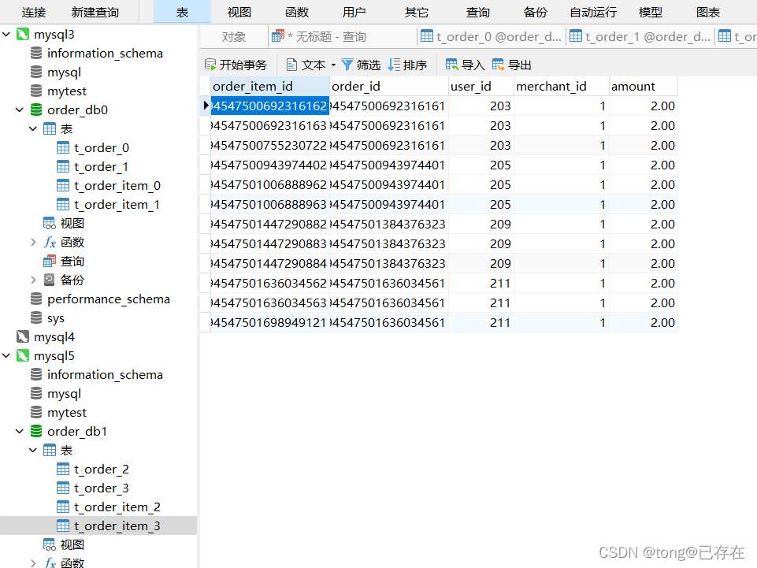This screenshot has width=757, height=568.
Task: Select information_schema under mysql5
Action: click(x=105, y=375)
